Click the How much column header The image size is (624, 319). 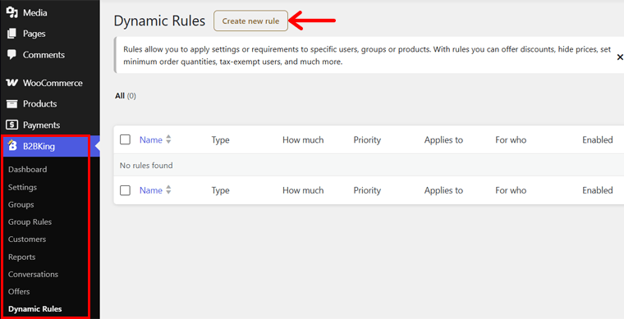(x=303, y=140)
